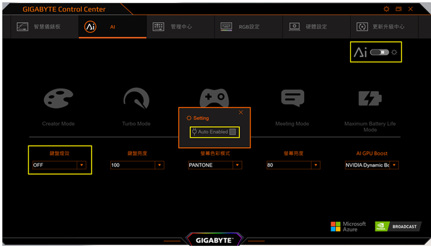Select the Meeting Mode chat icon
This screenshot has height=247, width=431.
(293, 98)
